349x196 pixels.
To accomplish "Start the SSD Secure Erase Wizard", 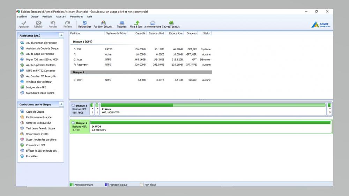I will [40, 93].
